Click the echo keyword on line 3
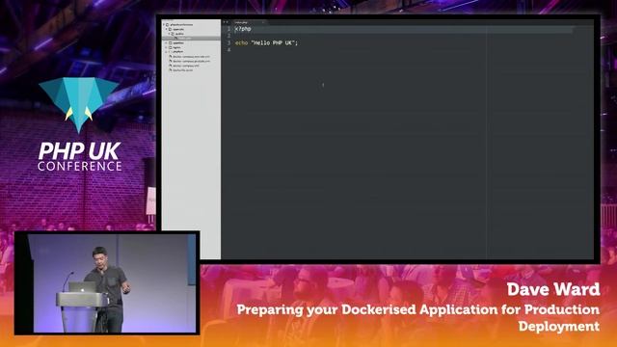This screenshot has width=617, height=347. pos(241,42)
